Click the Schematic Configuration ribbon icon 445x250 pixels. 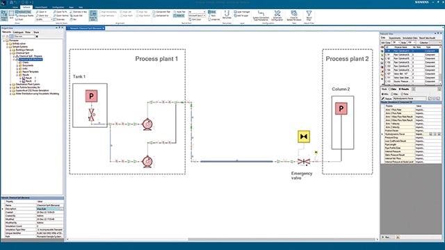tap(277, 15)
